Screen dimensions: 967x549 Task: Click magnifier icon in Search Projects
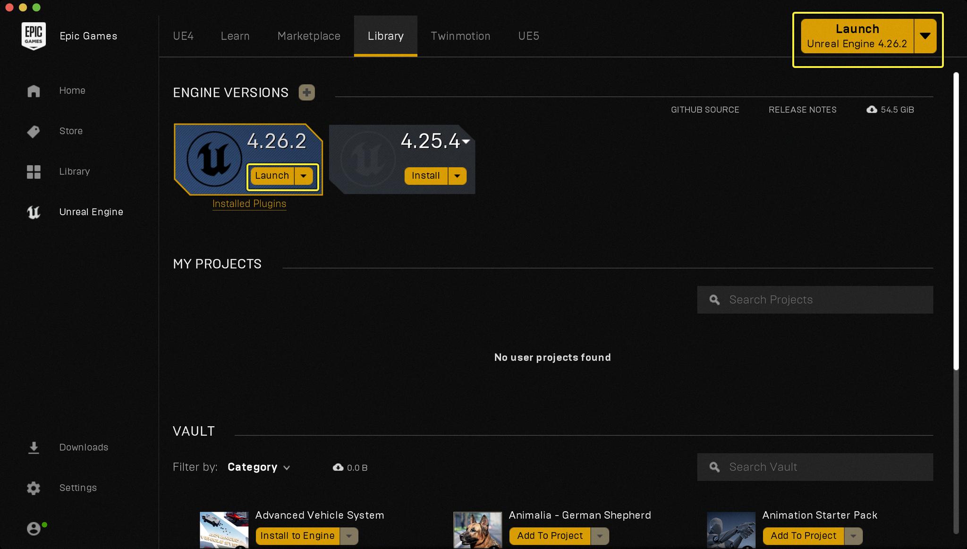pos(714,300)
